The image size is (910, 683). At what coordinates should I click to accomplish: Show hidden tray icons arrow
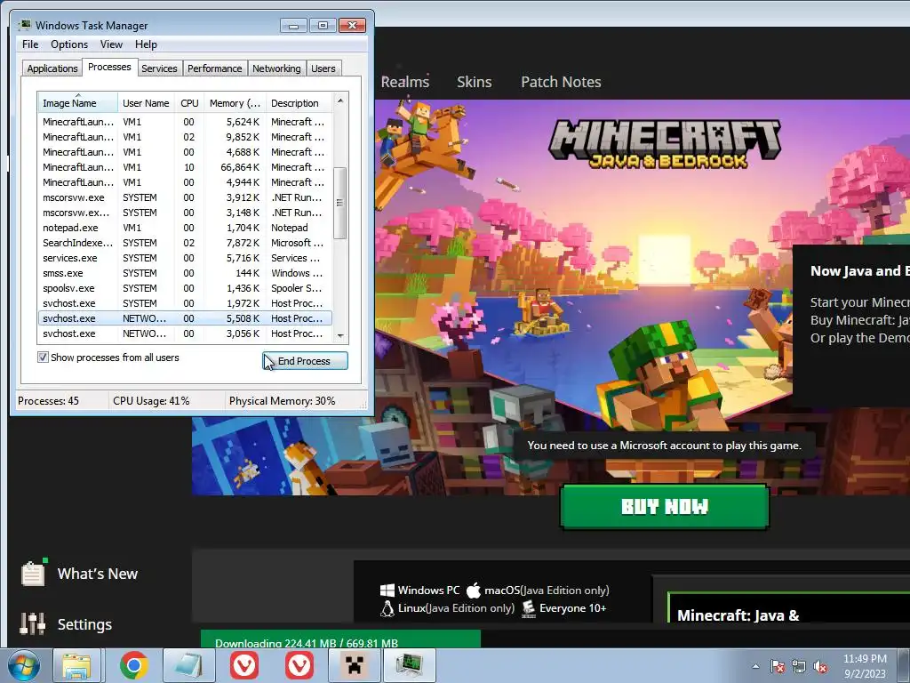point(755,667)
